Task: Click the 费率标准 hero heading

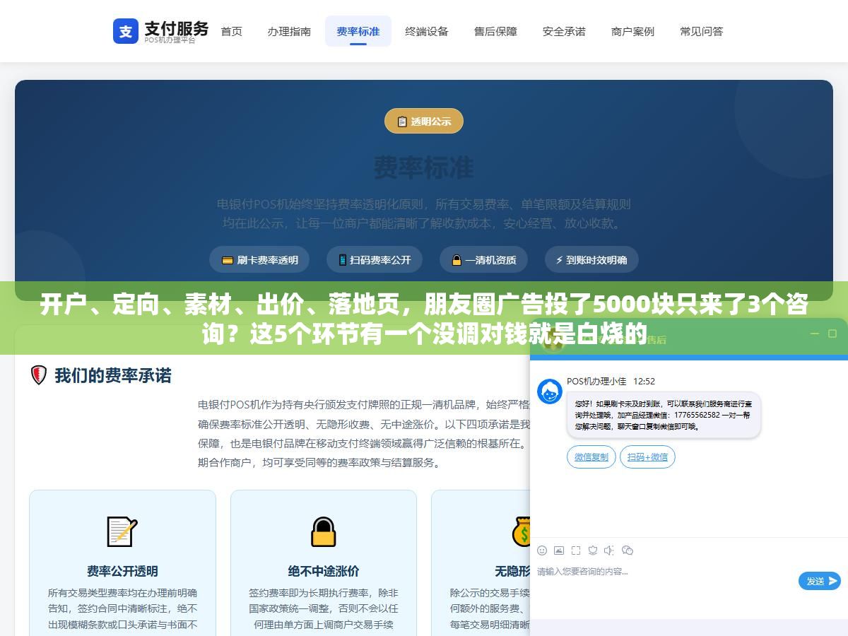Action: (423, 167)
